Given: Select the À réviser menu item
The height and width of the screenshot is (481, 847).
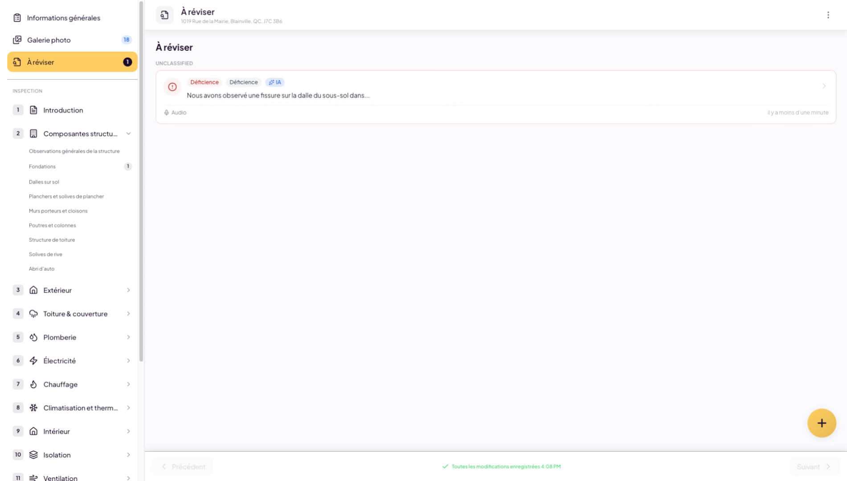Looking at the screenshot, I should (72, 62).
